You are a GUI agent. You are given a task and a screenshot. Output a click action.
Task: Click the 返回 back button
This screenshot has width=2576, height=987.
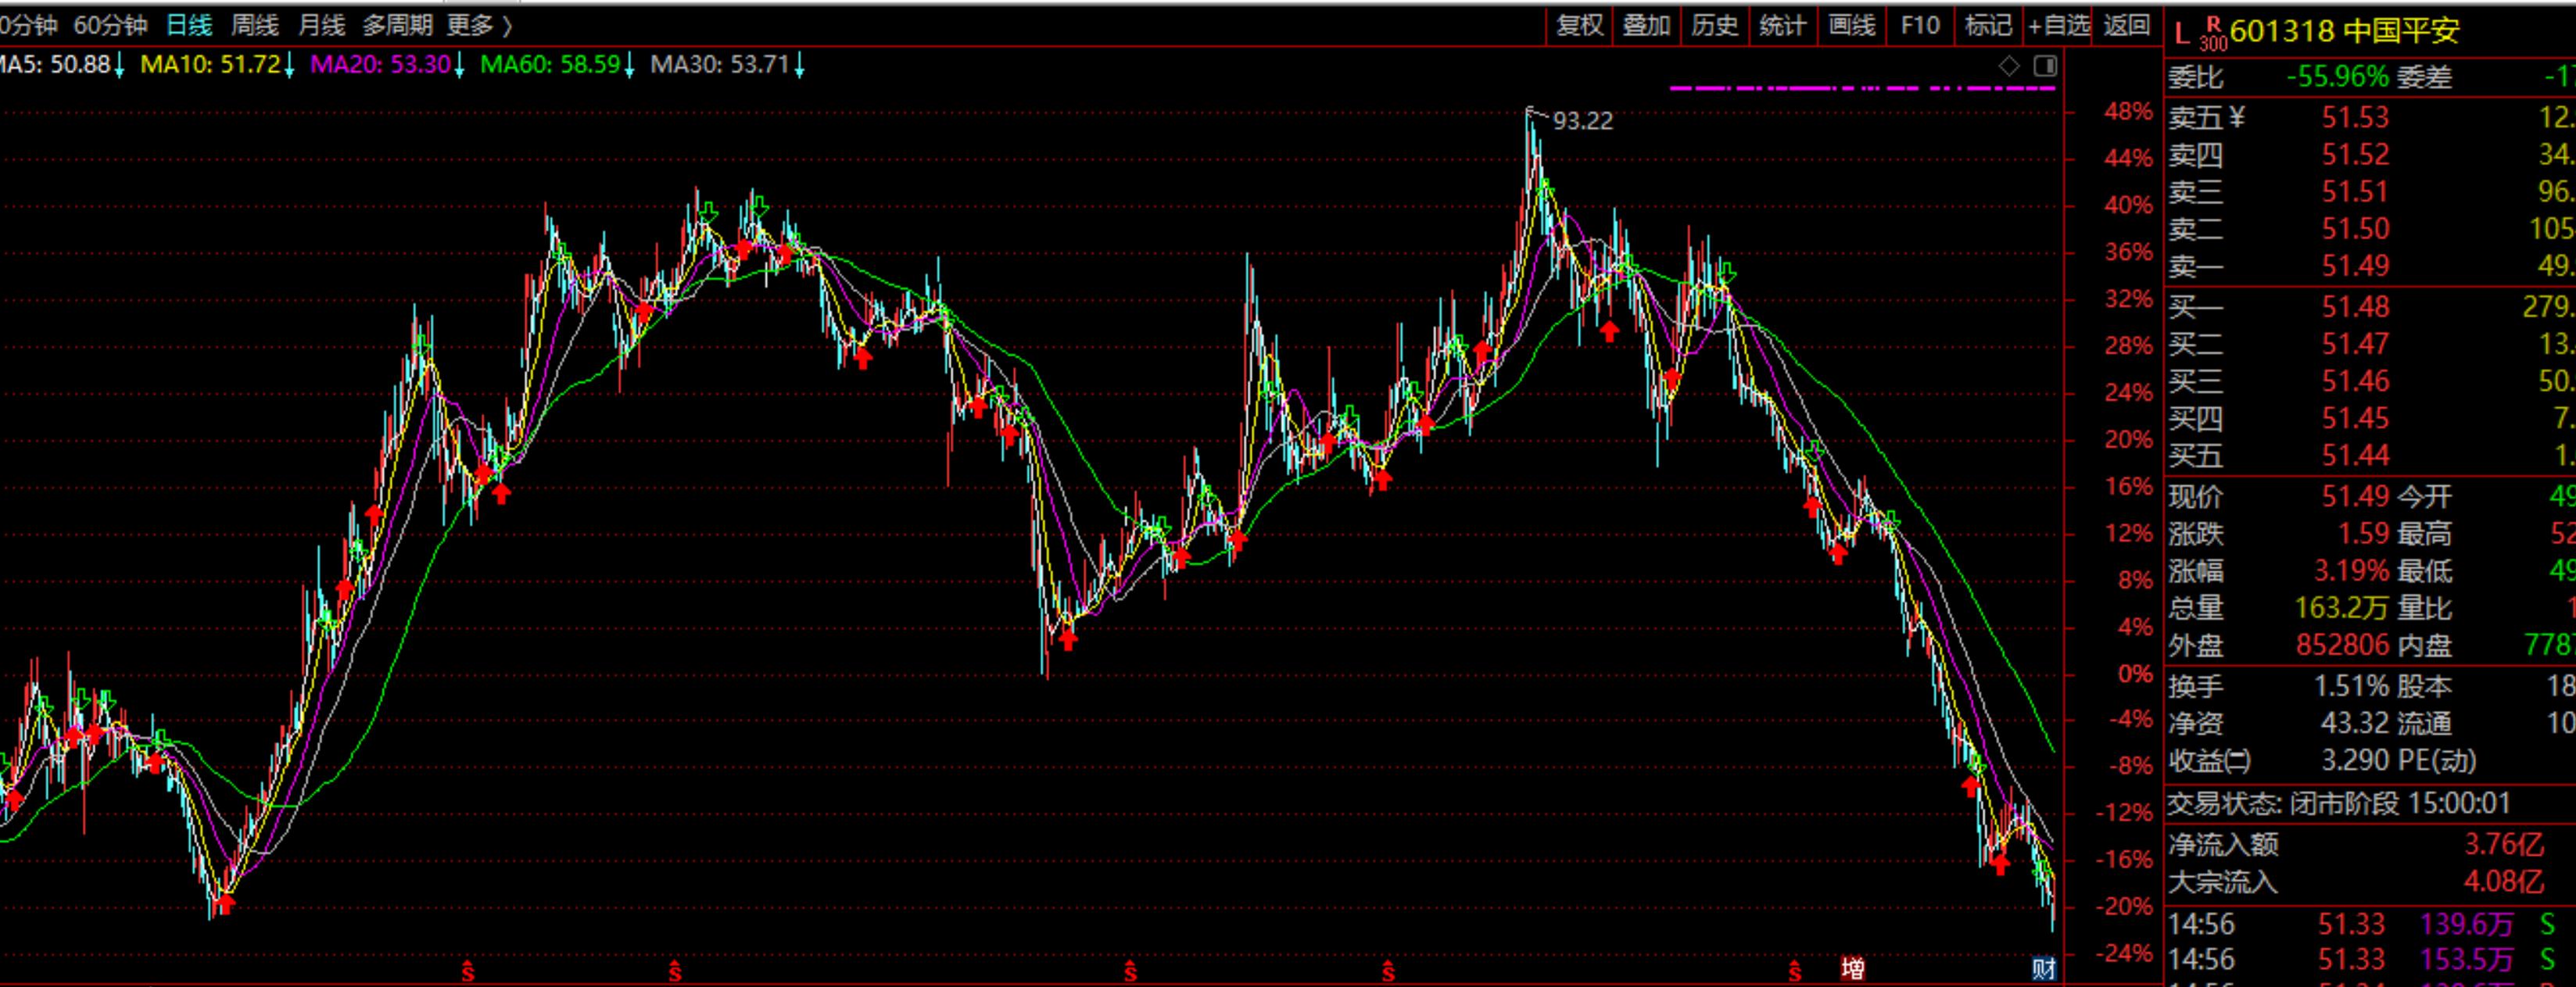(x=2126, y=25)
